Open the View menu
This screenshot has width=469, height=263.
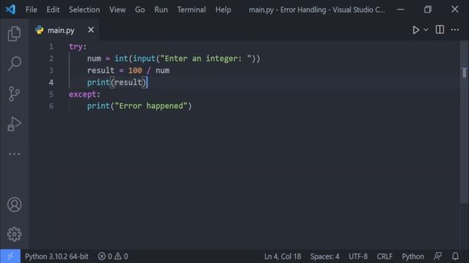[x=117, y=9]
